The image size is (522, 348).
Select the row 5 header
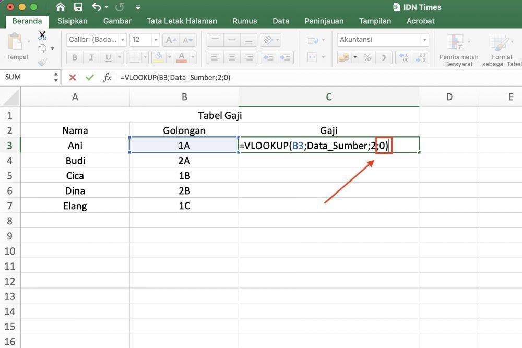pyautogui.click(x=9, y=176)
